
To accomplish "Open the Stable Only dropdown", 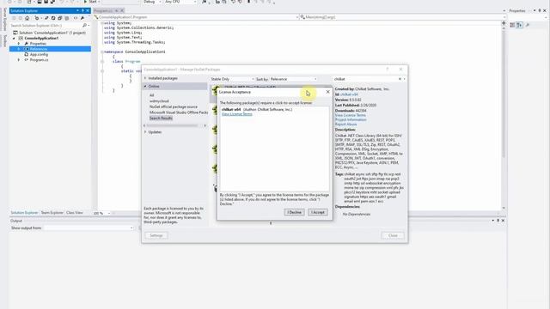I will click(232, 79).
